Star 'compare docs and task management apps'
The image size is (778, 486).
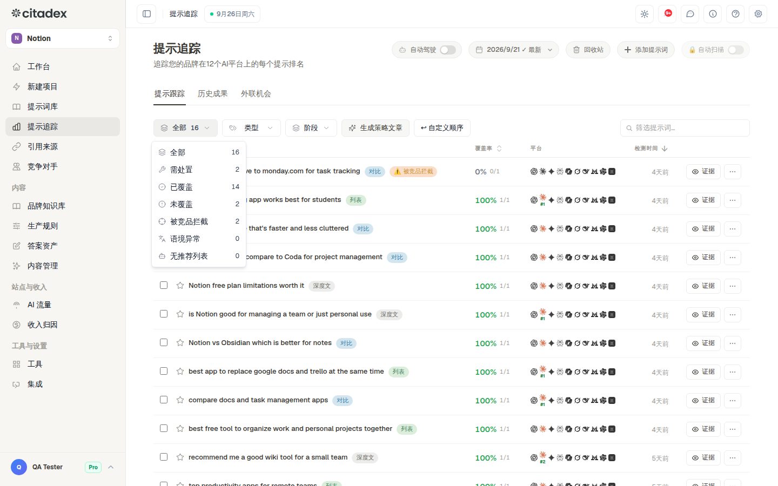(x=180, y=400)
